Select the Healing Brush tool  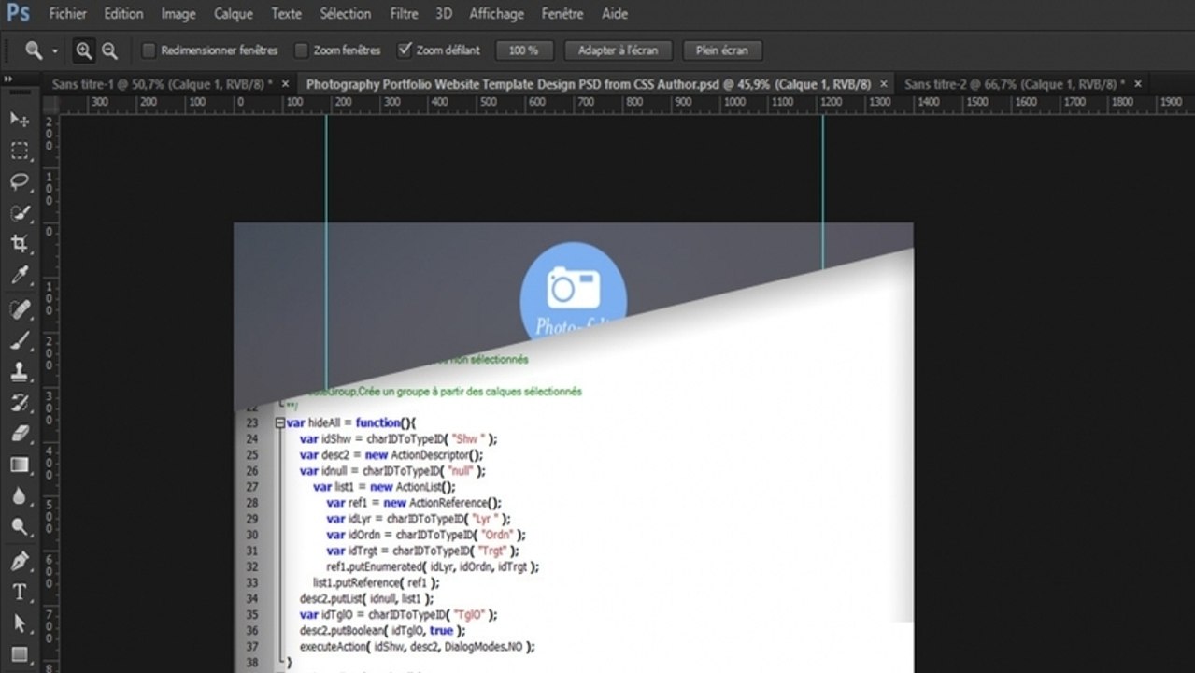coord(20,308)
